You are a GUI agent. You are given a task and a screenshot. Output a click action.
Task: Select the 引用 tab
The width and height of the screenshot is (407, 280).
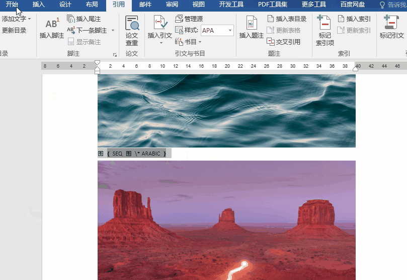[119, 5]
